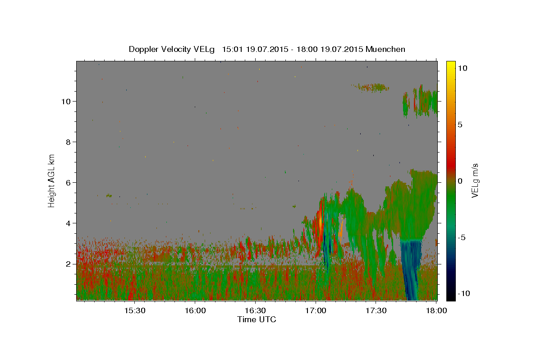Screen dimensions: 541x361
Task: Click the colorbar tick label -10
Action: [463, 293]
